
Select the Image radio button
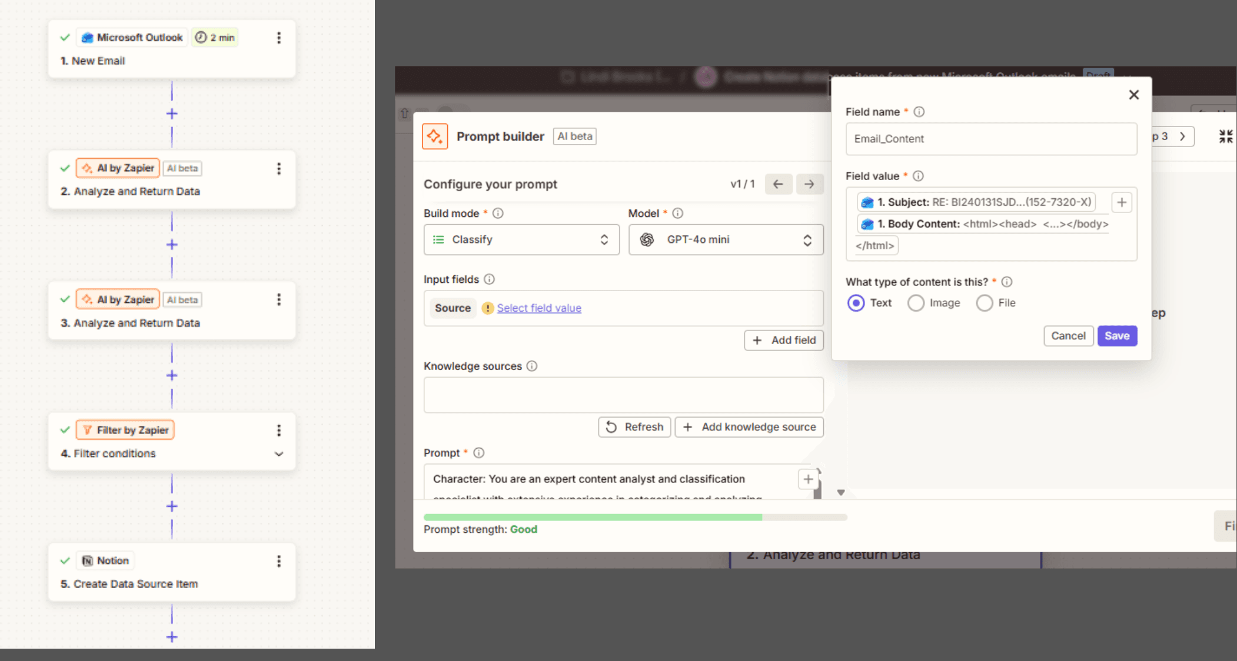tap(916, 303)
